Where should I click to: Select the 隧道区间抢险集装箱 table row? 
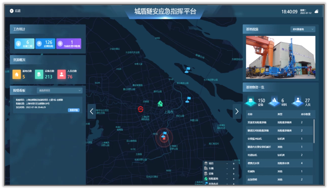point(279,130)
